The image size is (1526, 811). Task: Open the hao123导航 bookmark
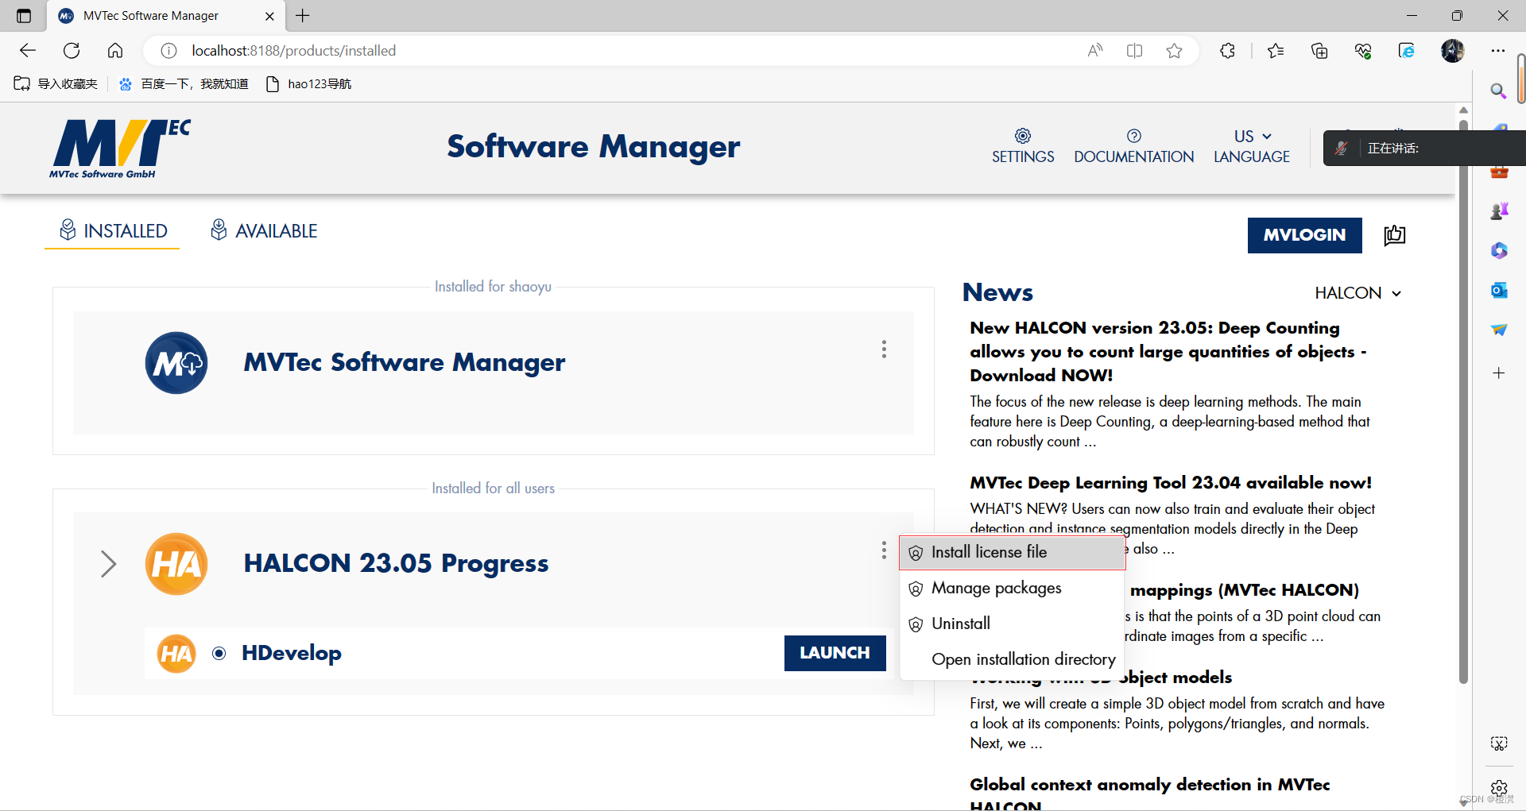[308, 84]
